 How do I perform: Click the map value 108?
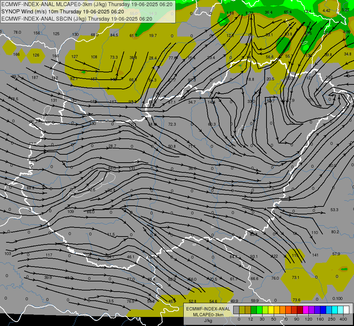pyautogui.click(x=94, y=57)
